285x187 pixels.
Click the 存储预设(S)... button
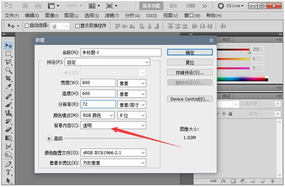(190, 72)
